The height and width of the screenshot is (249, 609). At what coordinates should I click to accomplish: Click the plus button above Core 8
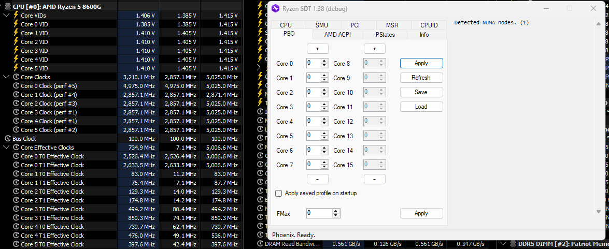pos(375,49)
